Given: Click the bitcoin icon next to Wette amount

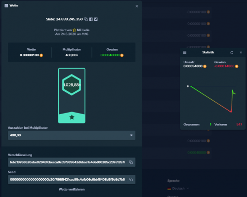Looking at the screenshot, I should point(41,55).
